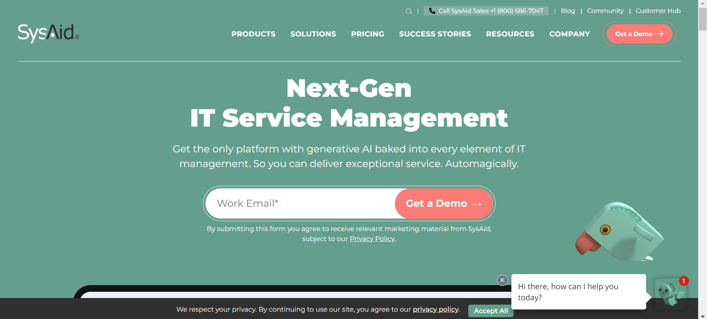
Task: Click the parrot mascot illustration
Action: click(x=620, y=232)
